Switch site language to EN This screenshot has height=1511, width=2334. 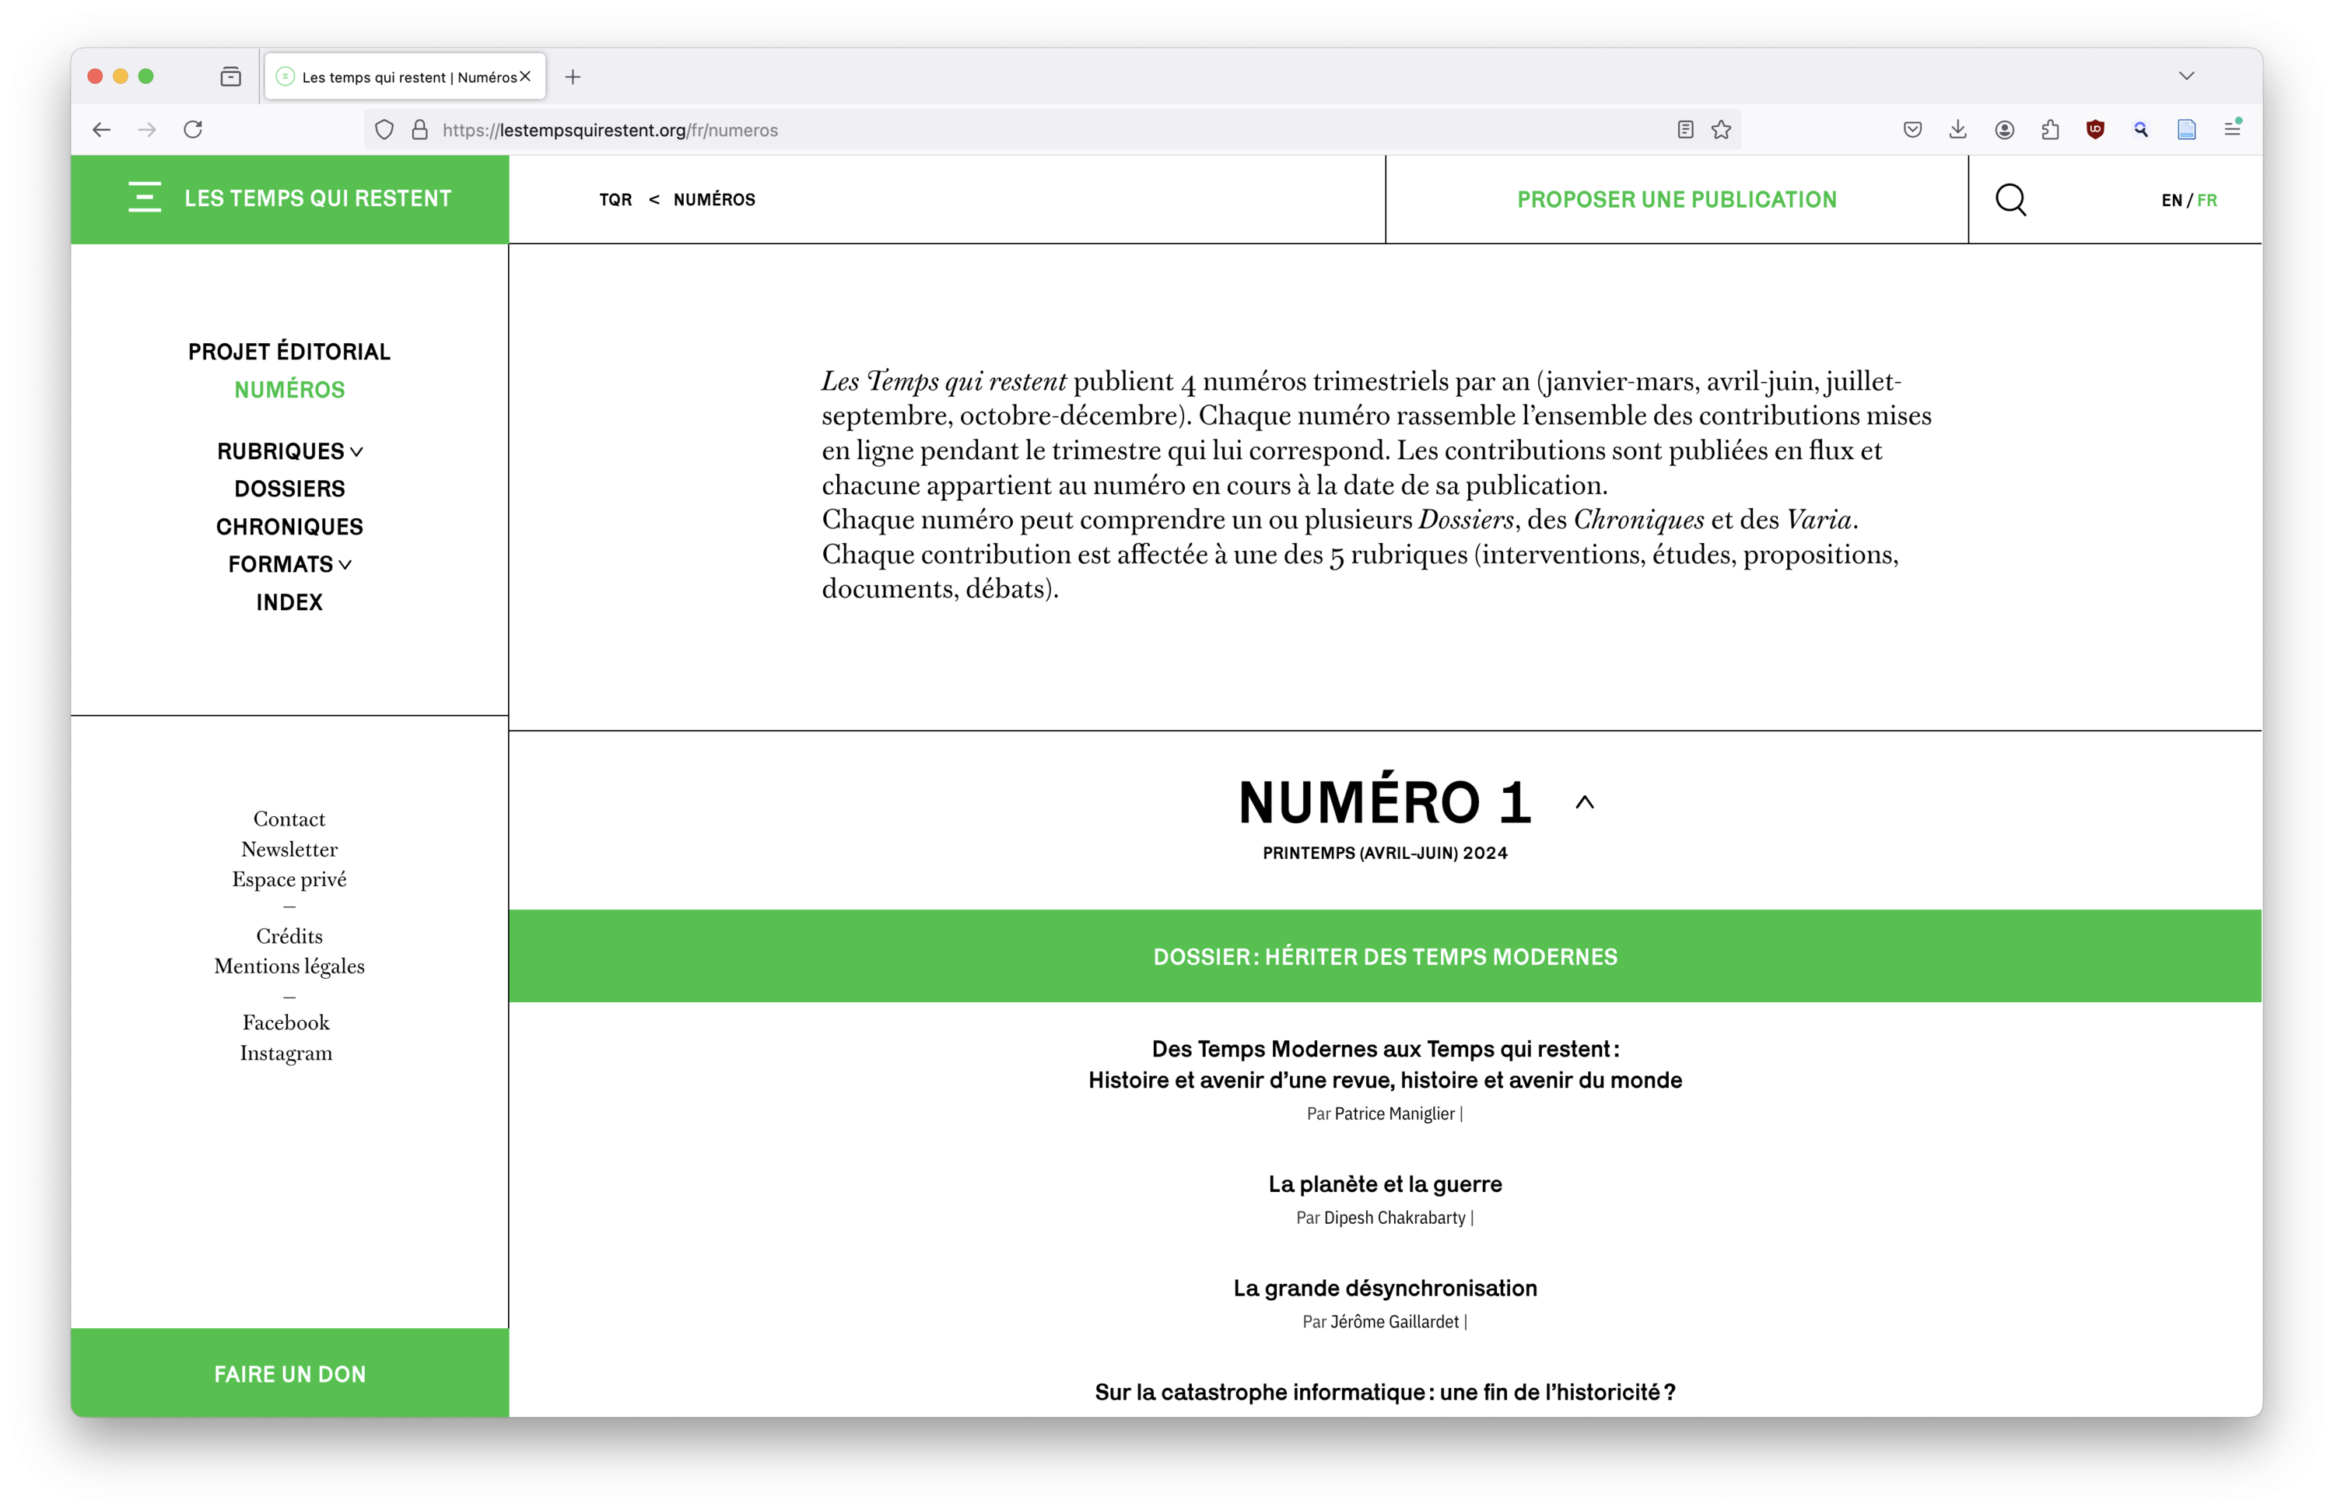[x=2171, y=200]
